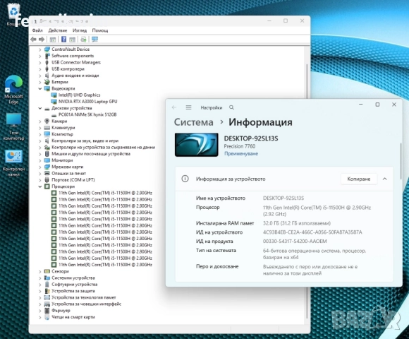Click the Процесори category icon
This screenshot has width=409, height=339.
(x=47, y=186)
